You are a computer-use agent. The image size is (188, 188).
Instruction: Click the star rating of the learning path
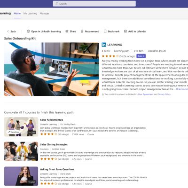(x=110, y=56)
